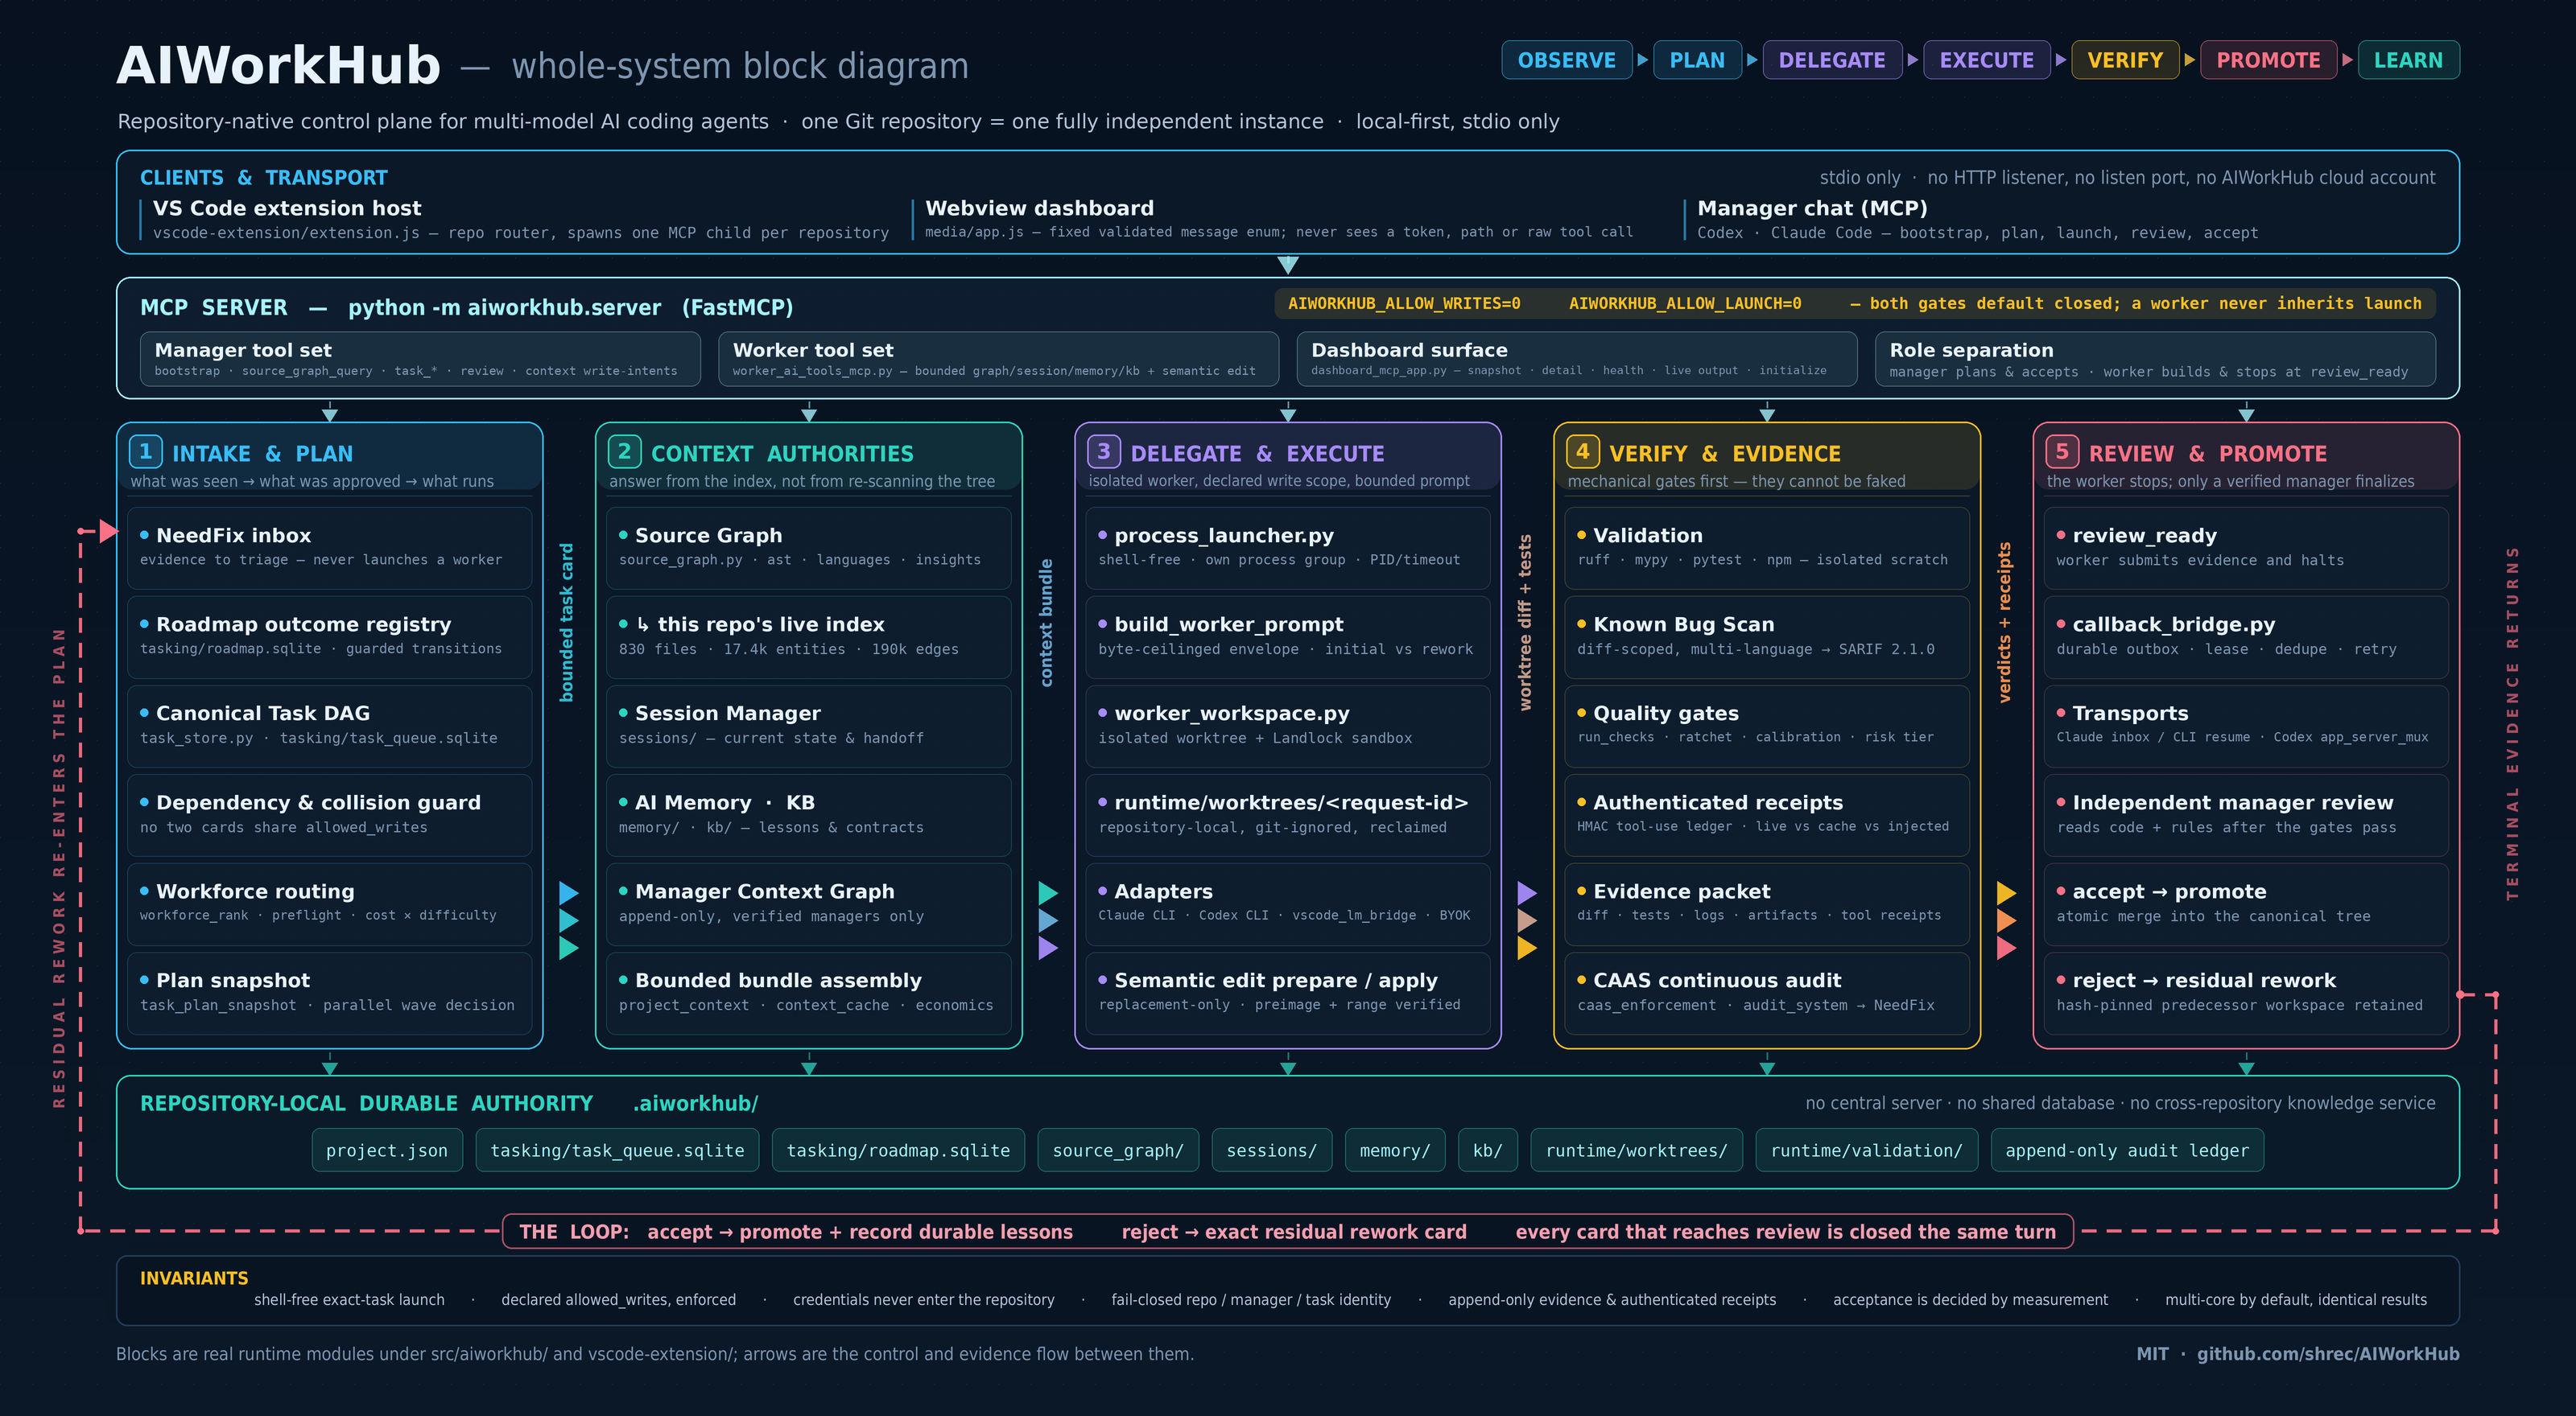This screenshot has height=1416, width=2576.
Task: Select the Validation card
Action: click(1767, 548)
